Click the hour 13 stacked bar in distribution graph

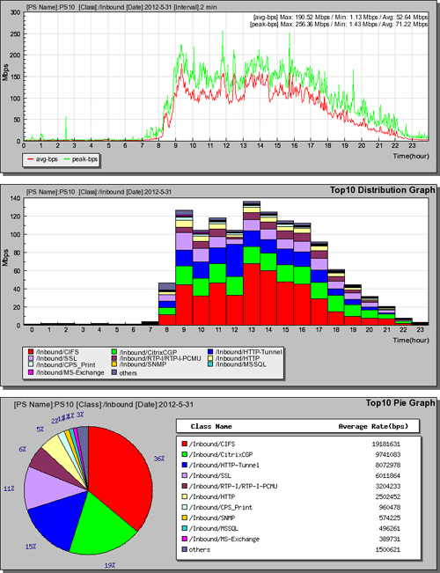pyautogui.click(x=252, y=263)
